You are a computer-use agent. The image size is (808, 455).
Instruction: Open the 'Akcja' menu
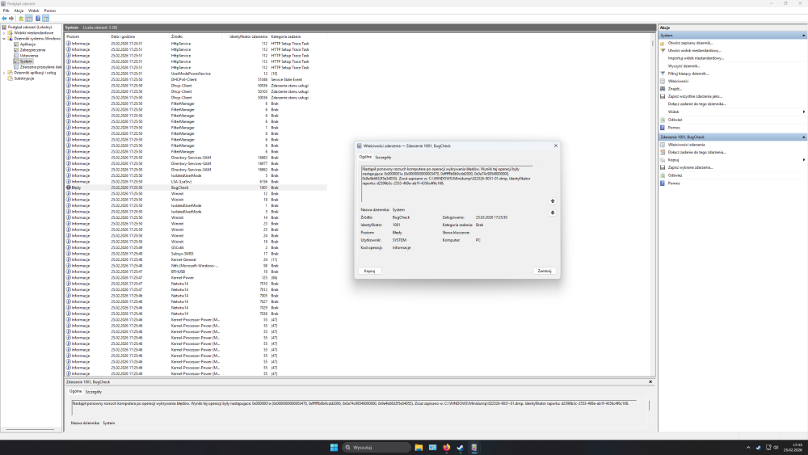click(x=19, y=11)
